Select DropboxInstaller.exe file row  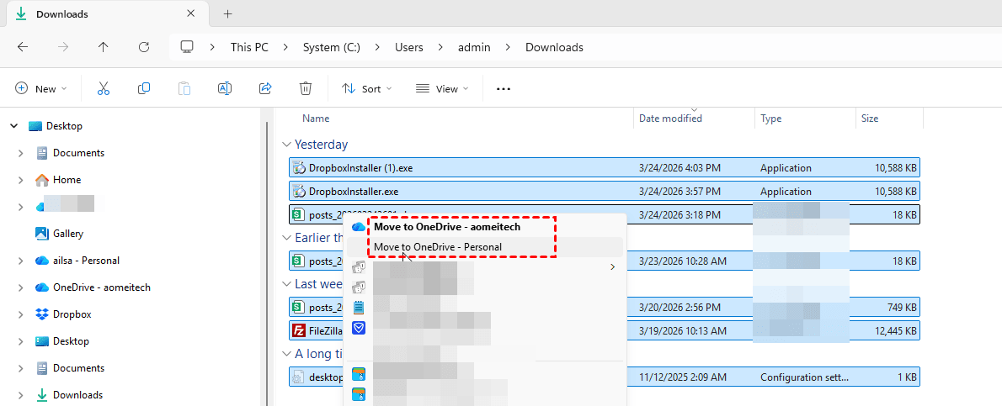click(605, 192)
